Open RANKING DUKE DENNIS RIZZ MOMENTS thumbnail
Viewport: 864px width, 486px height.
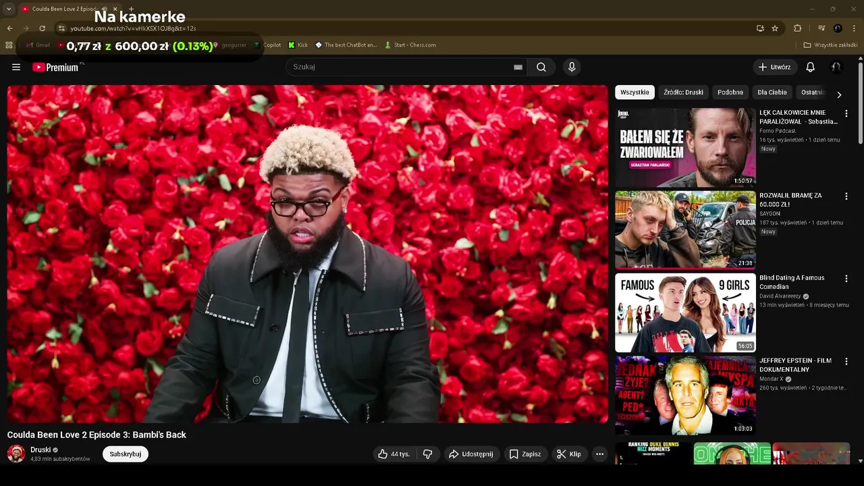click(x=653, y=453)
